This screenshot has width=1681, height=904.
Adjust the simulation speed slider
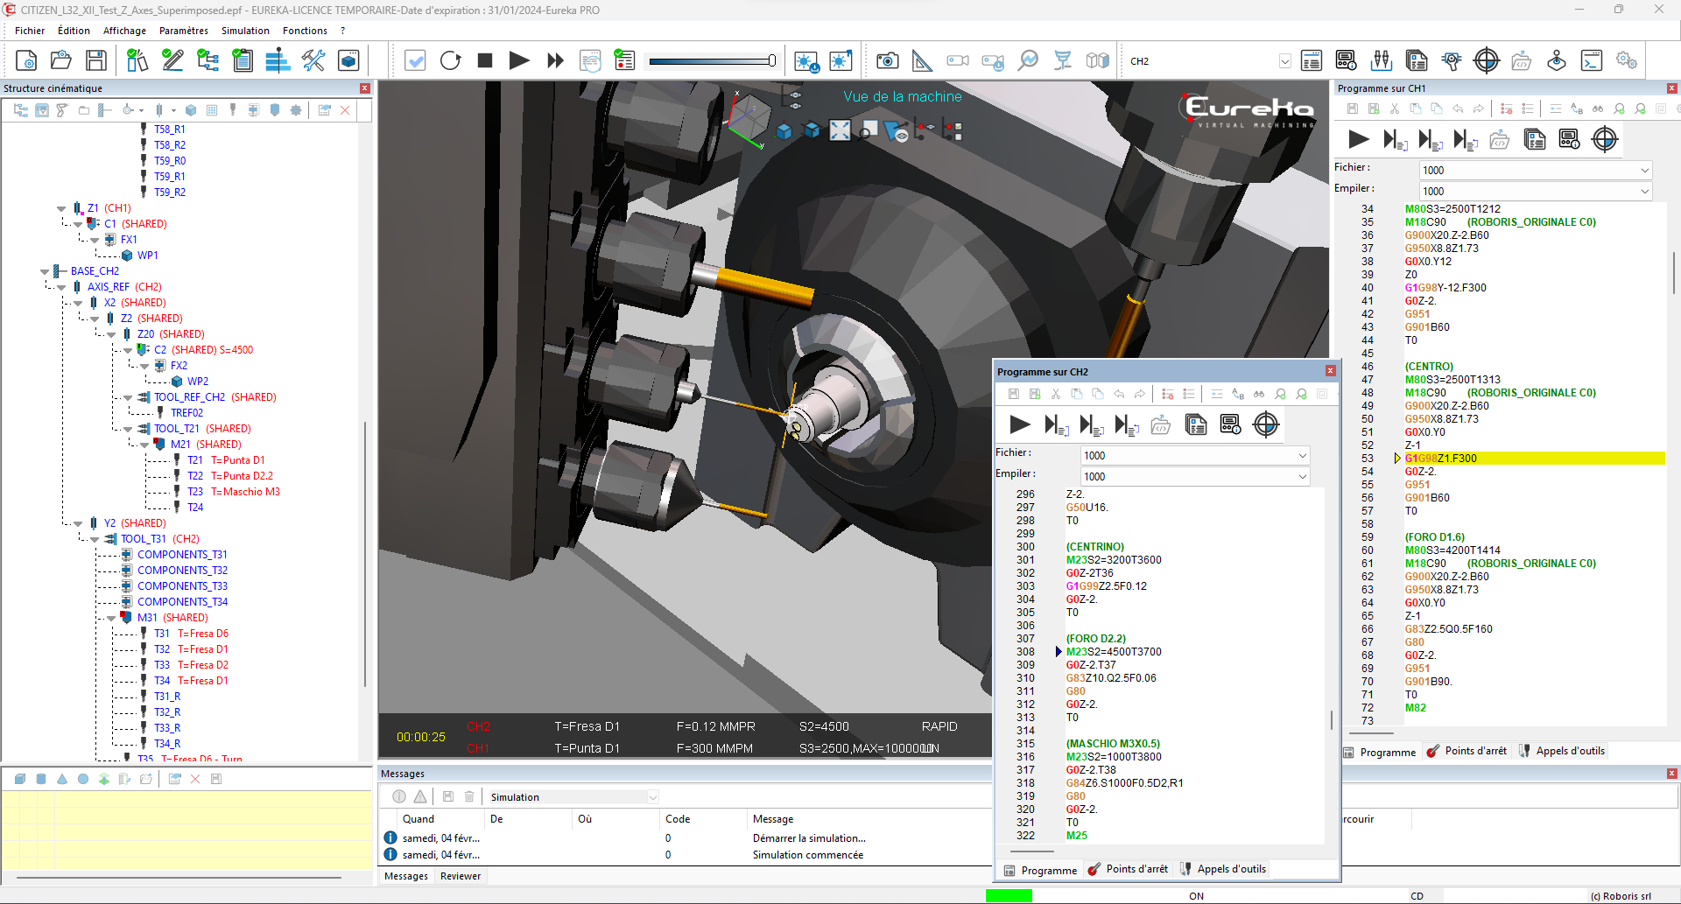(x=712, y=60)
